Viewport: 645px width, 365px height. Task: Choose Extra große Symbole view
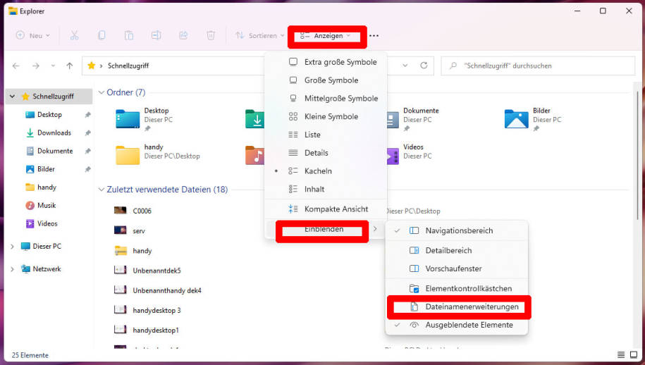[x=340, y=62]
